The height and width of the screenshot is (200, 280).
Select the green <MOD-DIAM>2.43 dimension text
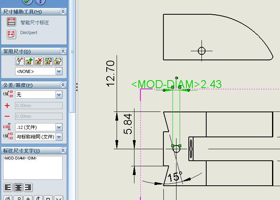[176, 84]
